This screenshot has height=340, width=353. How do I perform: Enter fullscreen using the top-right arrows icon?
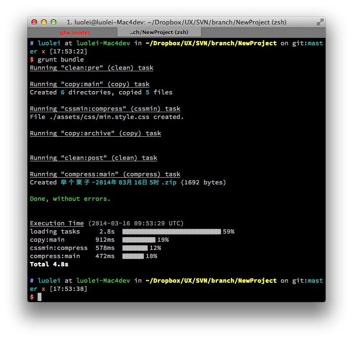320,22
